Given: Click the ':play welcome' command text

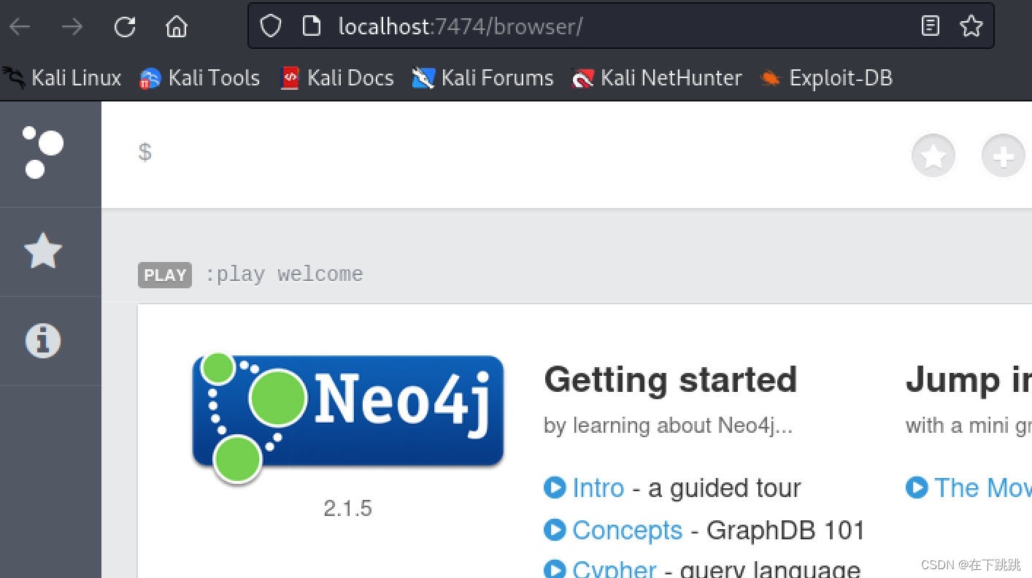Looking at the screenshot, I should [284, 274].
